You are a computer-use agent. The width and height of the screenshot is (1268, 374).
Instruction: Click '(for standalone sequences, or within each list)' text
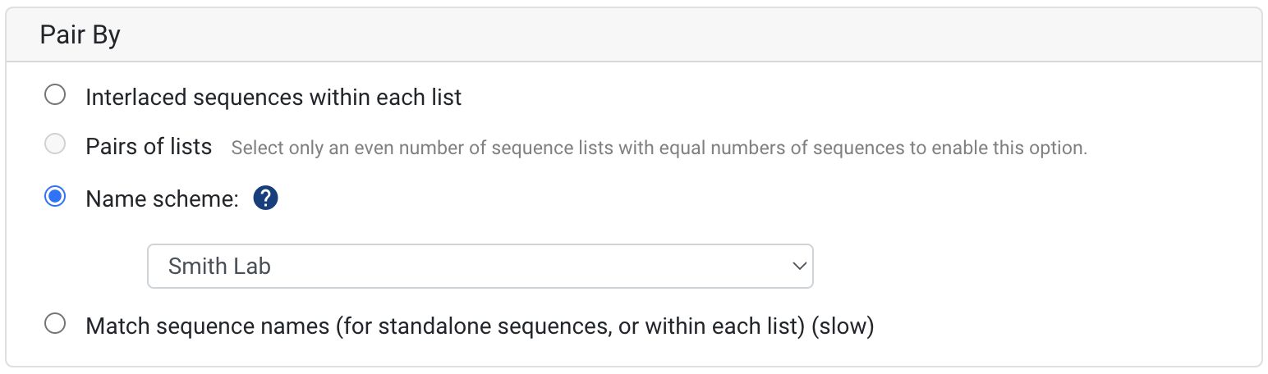click(568, 326)
